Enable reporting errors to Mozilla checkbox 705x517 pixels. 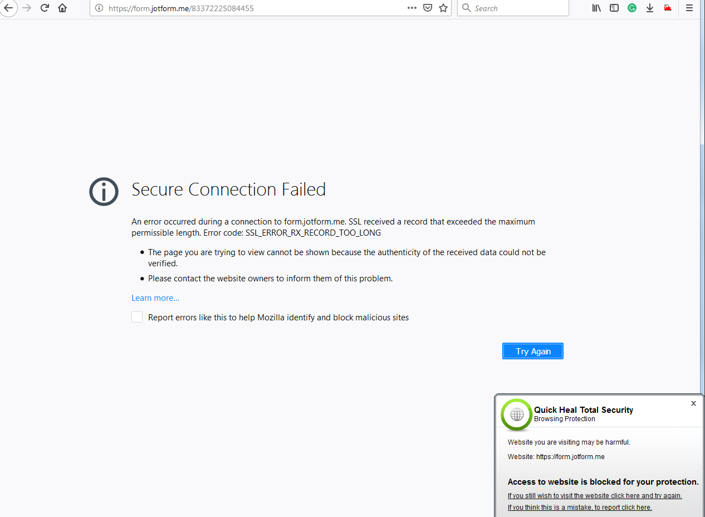[137, 317]
